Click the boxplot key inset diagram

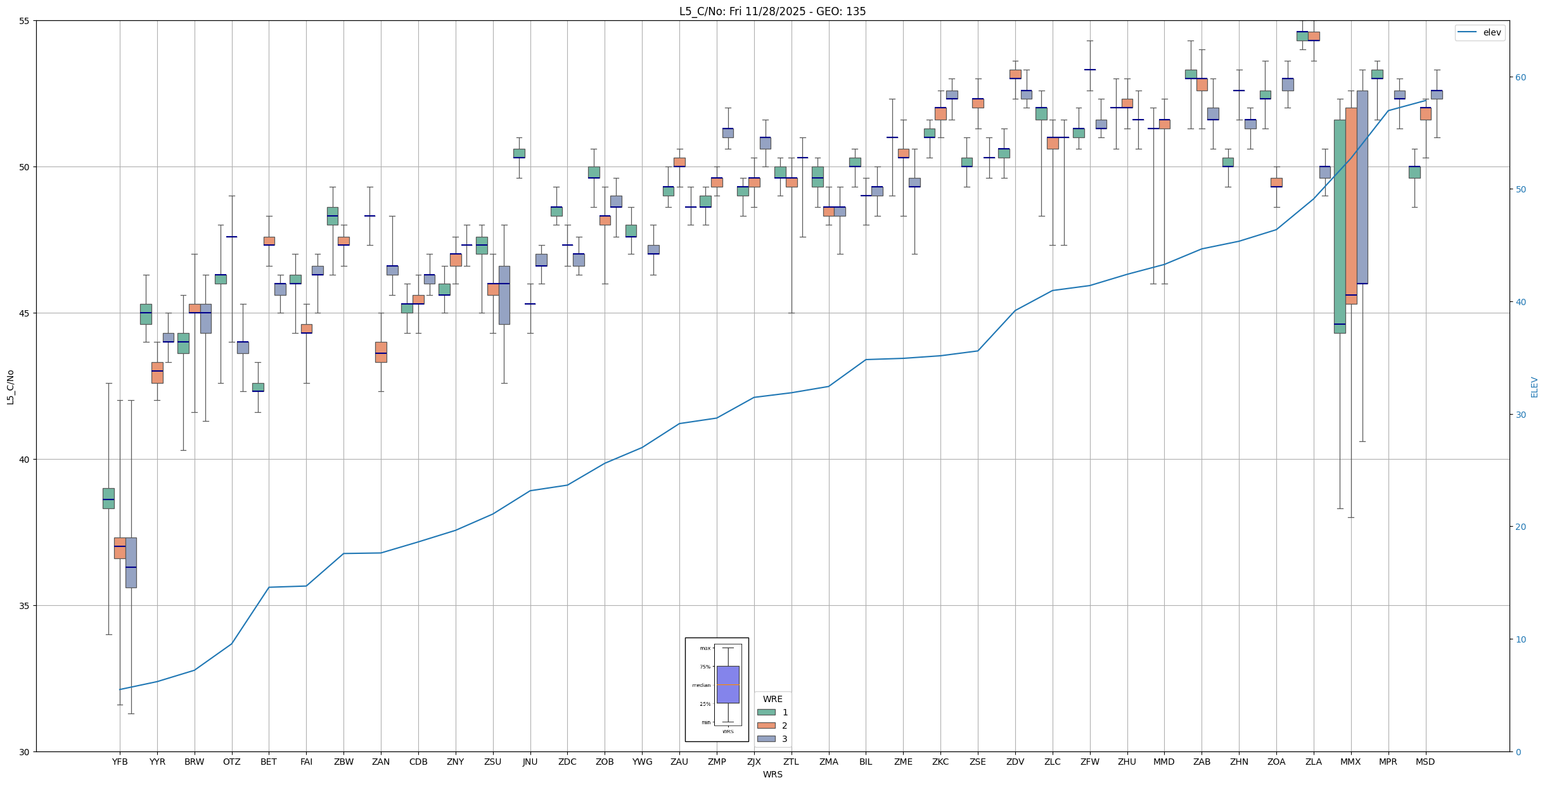pos(717,689)
